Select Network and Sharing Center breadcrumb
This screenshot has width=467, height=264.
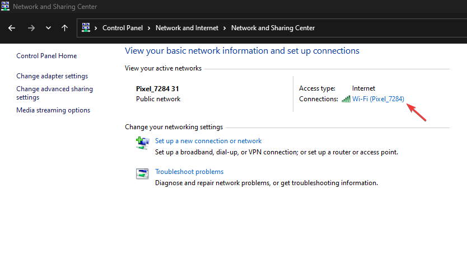(x=273, y=28)
